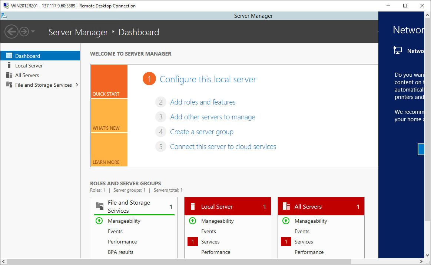Click the forward navigation arrow
This screenshot has height=265, width=431.
(24, 32)
